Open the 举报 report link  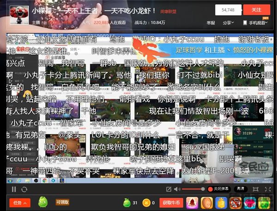coord(211,23)
